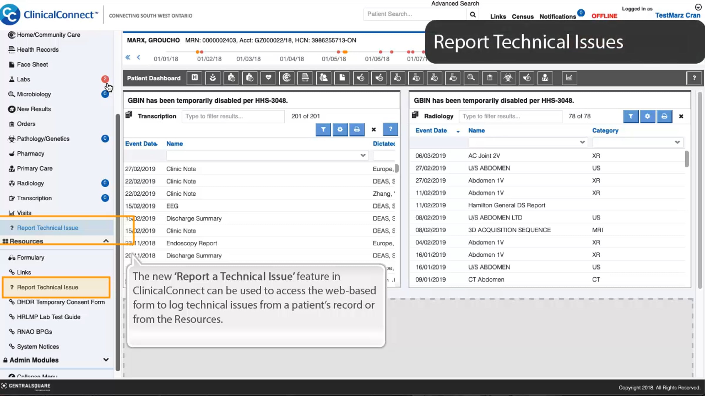Click the dashboard toolbar help question mark
The height and width of the screenshot is (396, 705).
click(694, 78)
